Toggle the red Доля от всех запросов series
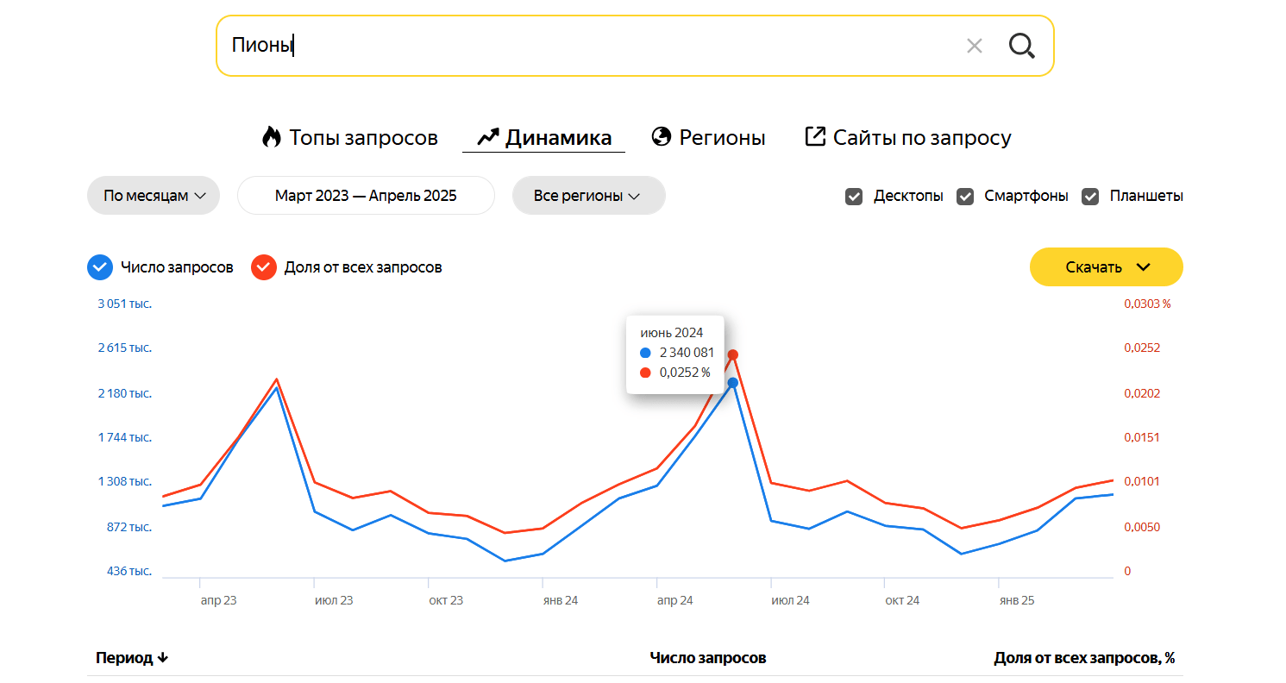The width and height of the screenshot is (1286, 683). pyautogui.click(x=263, y=267)
